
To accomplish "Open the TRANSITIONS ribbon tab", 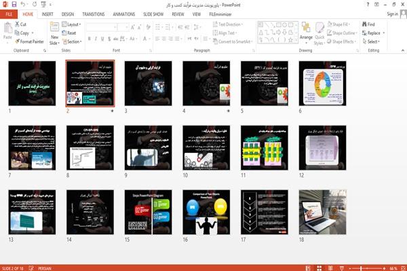I will coord(94,14).
